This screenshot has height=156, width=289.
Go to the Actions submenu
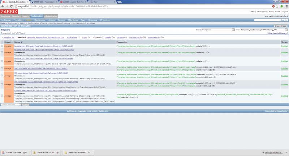[x=52, y=20]
